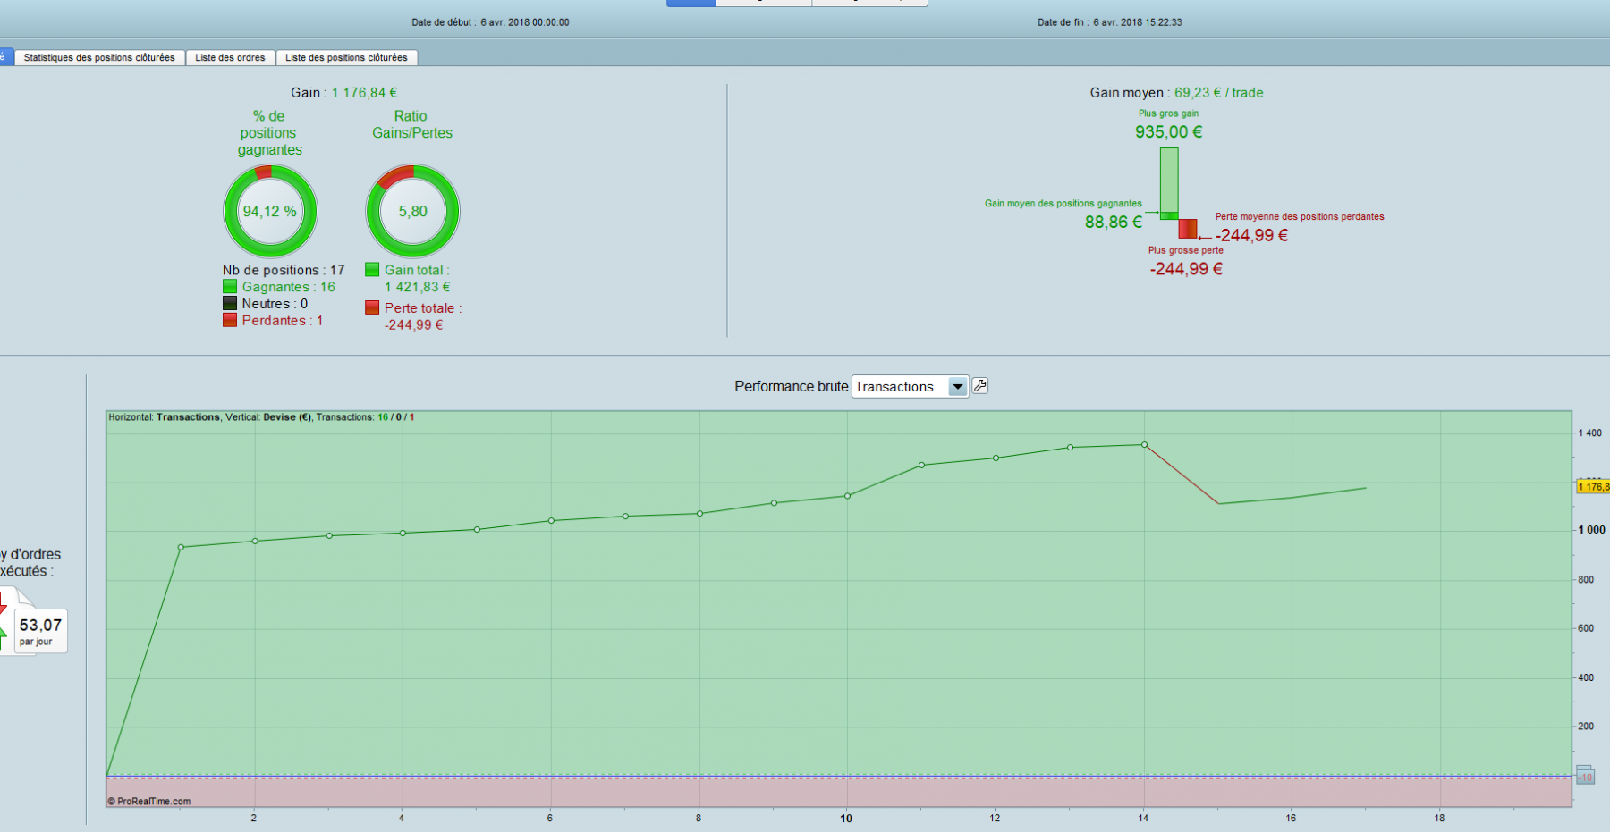Select the equity curve point at transaction 11
Screen dimensions: 1610x832
click(x=921, y=465)
